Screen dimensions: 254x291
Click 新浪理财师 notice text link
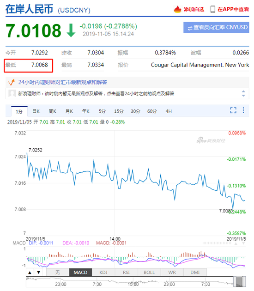(x=96, y=93)
